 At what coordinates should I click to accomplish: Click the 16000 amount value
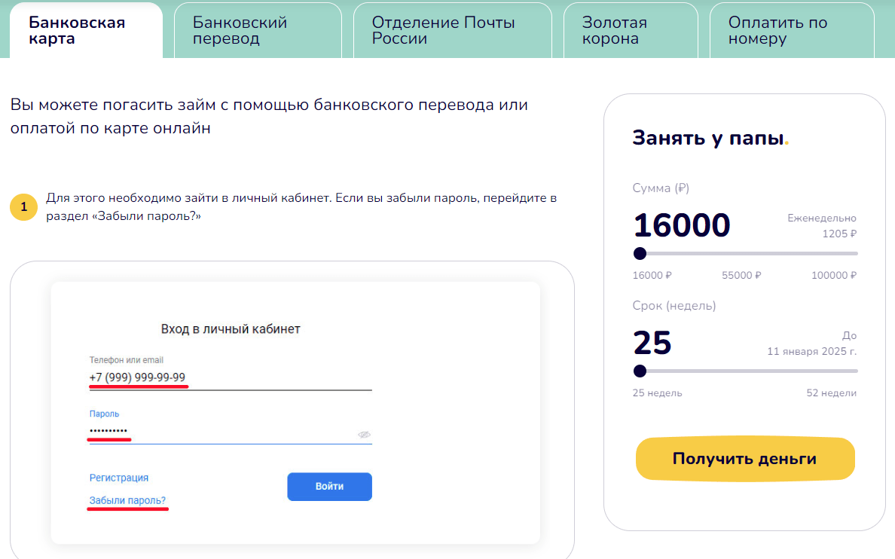coord(682,225)
